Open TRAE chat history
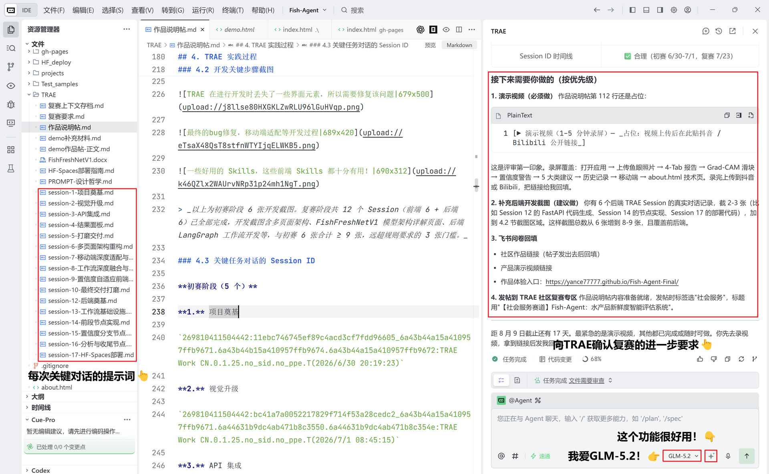 pyautogui.click(x=719, y=31)
